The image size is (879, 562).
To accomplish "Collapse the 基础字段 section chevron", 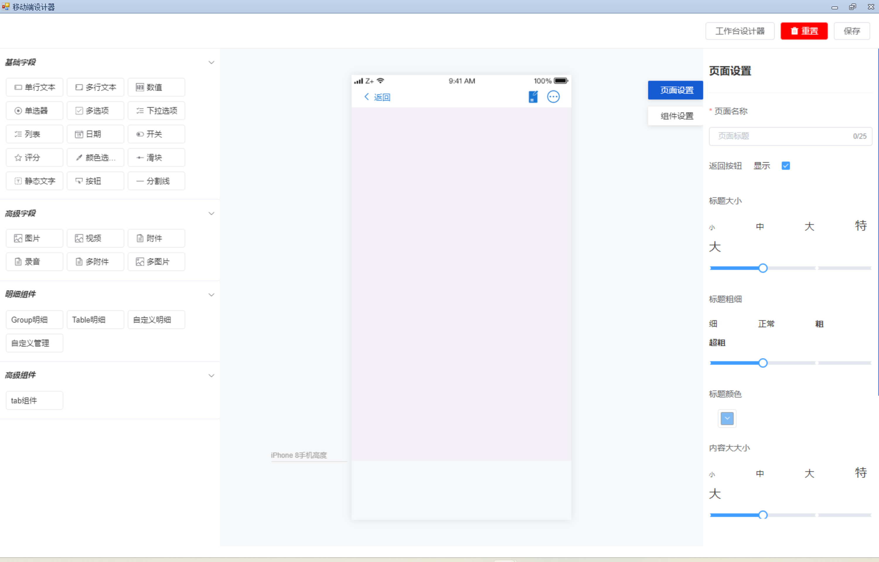I will [x=211, y=62].
